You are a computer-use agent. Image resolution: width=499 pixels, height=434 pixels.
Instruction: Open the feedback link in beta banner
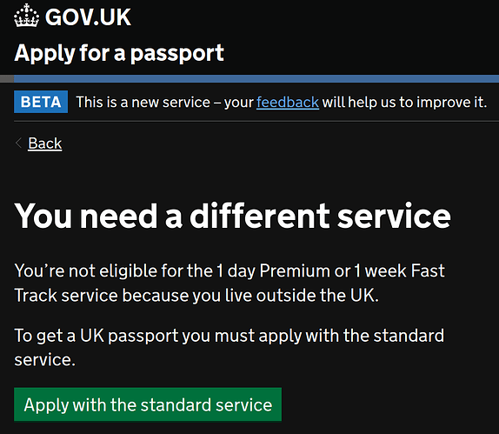tap(288, 103)
